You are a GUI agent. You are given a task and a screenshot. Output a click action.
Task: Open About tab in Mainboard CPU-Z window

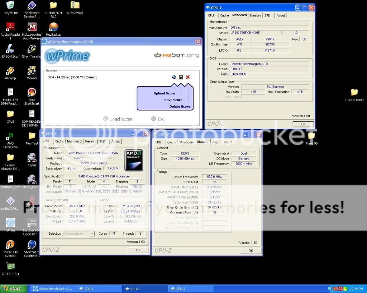pyautogui.click(x=281, y=15)
